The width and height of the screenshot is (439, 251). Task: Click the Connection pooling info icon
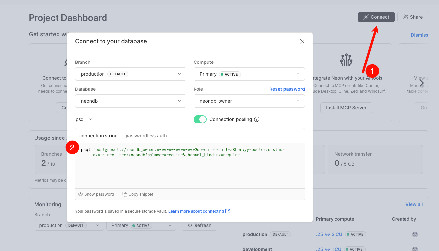click(257, 119)
